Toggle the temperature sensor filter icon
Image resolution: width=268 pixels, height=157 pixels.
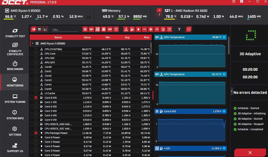[x=126, y=29]
